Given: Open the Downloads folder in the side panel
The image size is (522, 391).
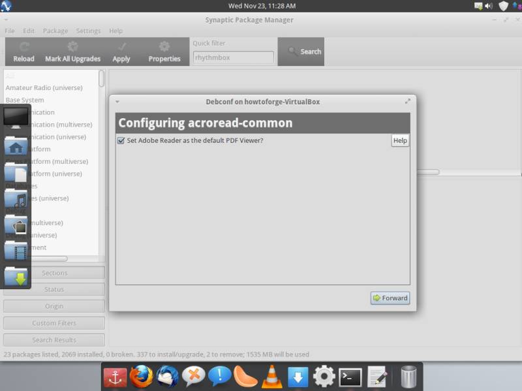Looking at the screenshot, I should click(x=16, y=276).
